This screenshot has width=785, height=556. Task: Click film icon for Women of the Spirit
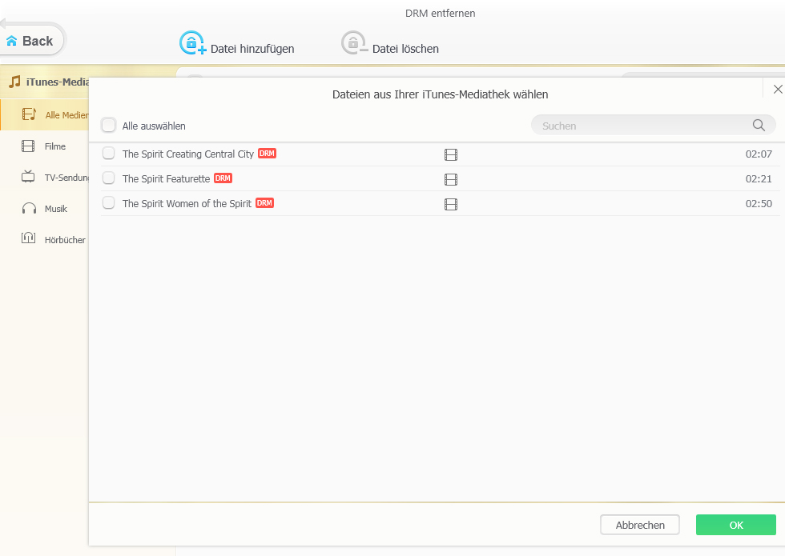point(451,204)
